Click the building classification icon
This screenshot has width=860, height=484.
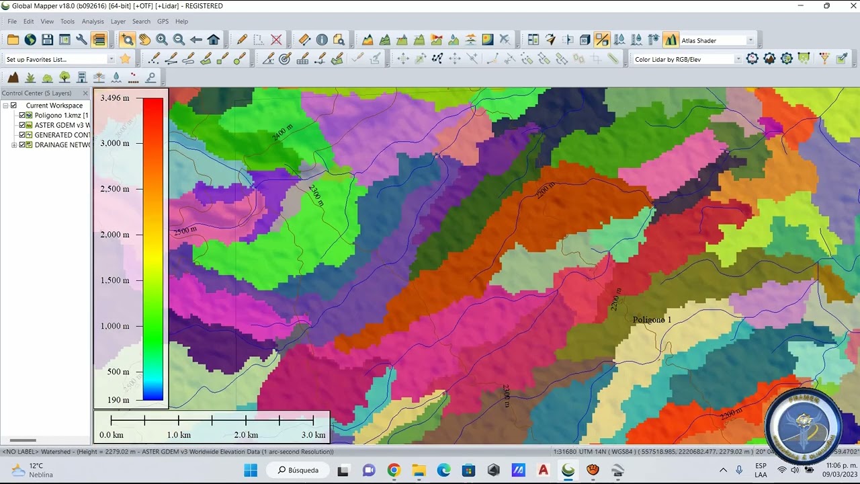[82, 78]
